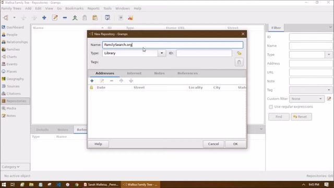
Task: Click the edit address pencil icon
Action: click(x=102, y=81)
